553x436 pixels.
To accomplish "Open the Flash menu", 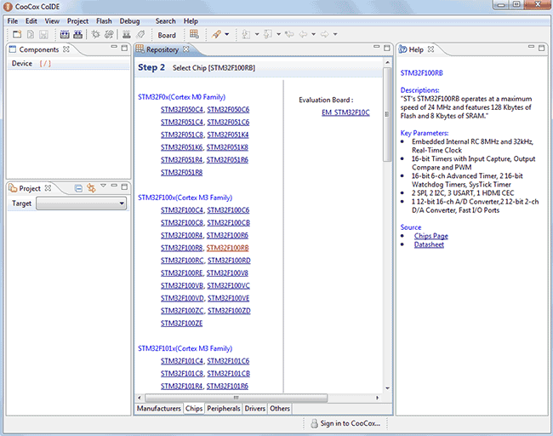I will 104,20.
